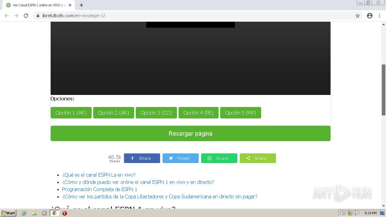The height and width of the screenshot is (217, 386).
Task: Choose Opción 4 (PE) stream
Action: click(x=198, y=113)
